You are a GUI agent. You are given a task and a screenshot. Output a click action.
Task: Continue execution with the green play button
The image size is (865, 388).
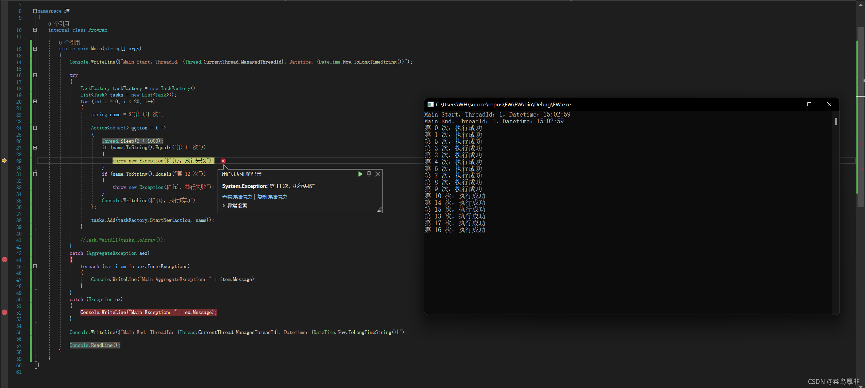(x=360, y=174)
